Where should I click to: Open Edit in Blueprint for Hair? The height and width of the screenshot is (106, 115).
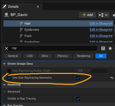pos(101,24)
